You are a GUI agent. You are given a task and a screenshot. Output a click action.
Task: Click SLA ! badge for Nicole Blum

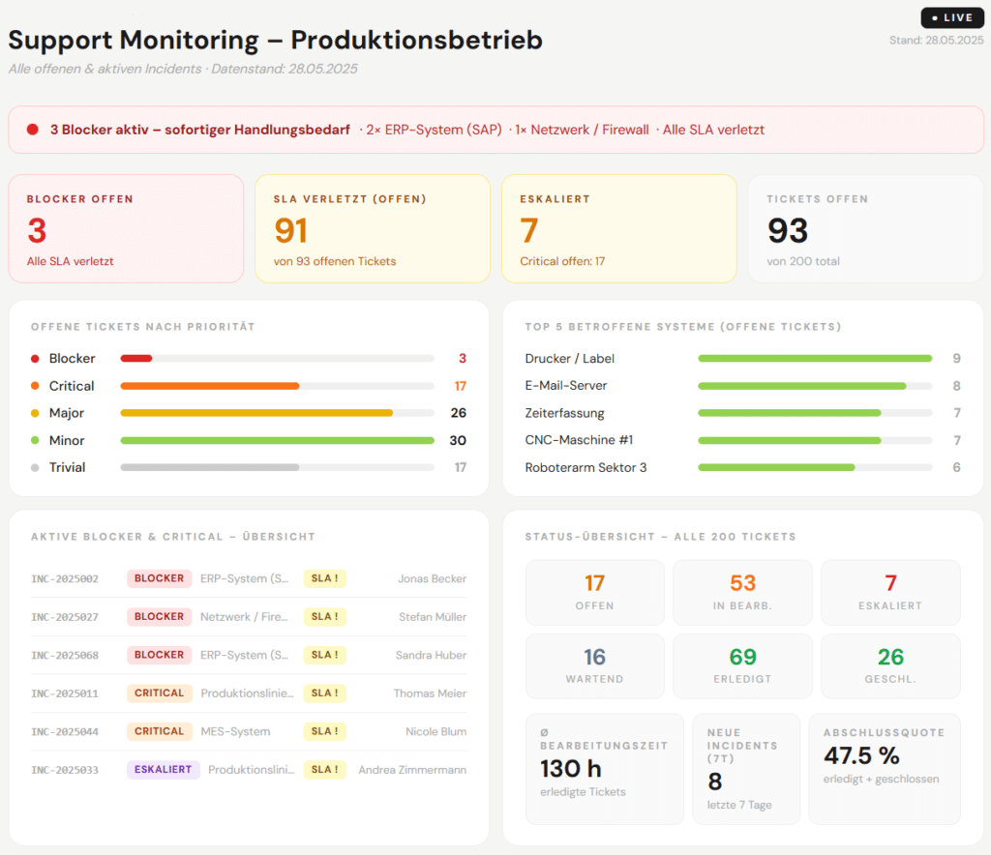[325, 731]
